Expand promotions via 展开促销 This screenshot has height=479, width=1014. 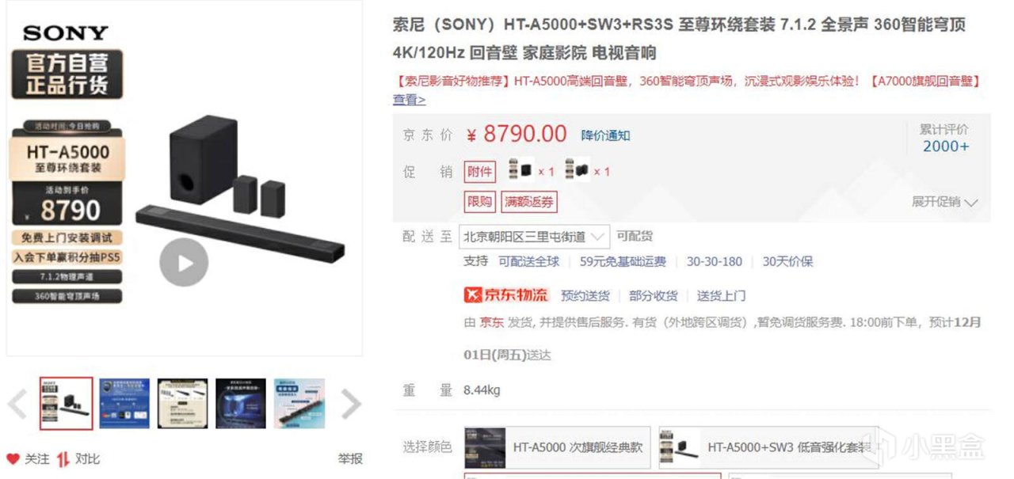pyautogui.click(x=945, y=202)
